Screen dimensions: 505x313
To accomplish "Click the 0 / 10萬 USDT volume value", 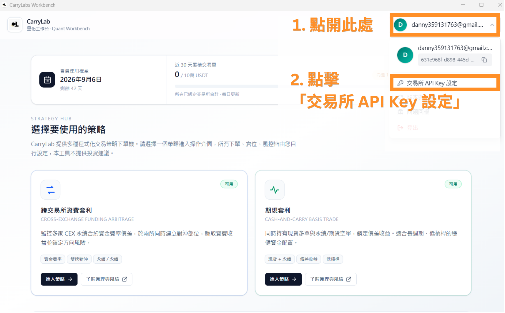I will pyautogui.click(x=191, y=75).
